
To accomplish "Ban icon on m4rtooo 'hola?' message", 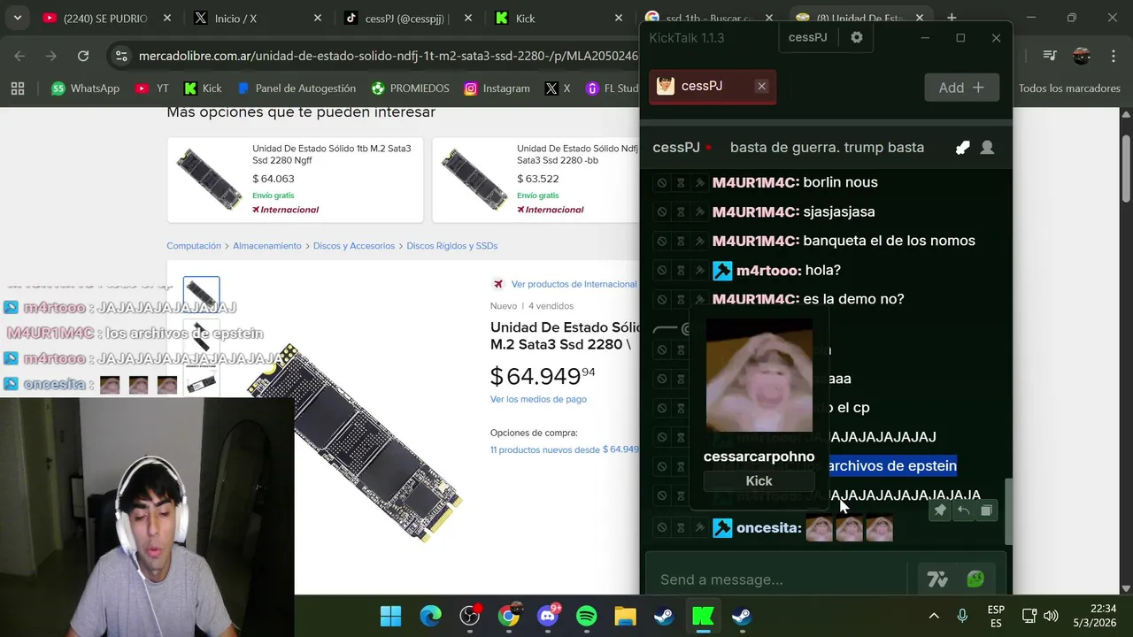I will tap(661, 271).
